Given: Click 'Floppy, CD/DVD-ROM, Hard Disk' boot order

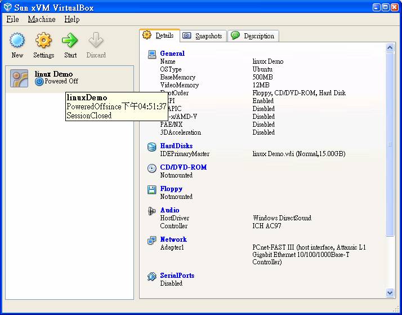Looking at the screenshot, I should (299, 93).
